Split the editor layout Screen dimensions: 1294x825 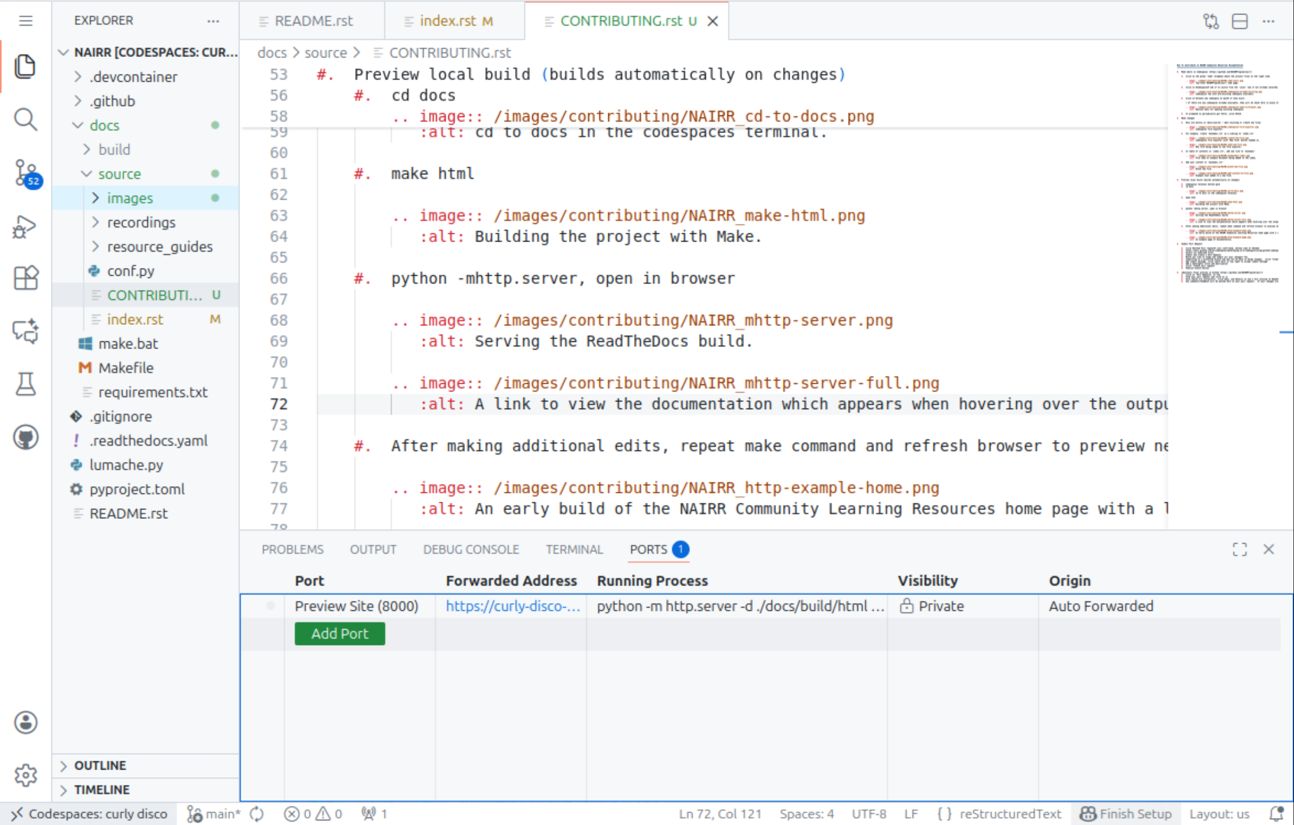pyautogui.click(x=1240, y=21)
